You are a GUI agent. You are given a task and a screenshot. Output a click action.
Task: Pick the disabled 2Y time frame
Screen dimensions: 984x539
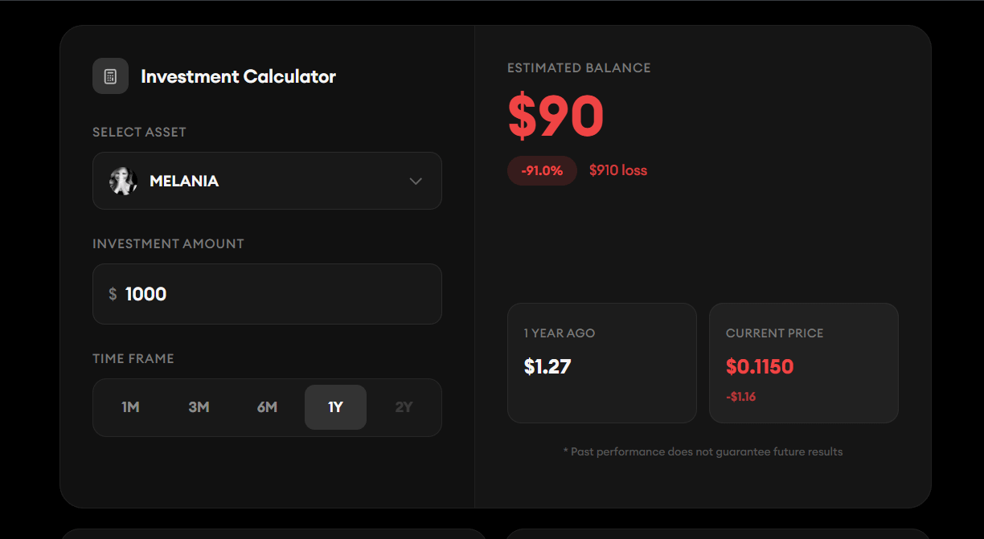click(x=404, y=407)
